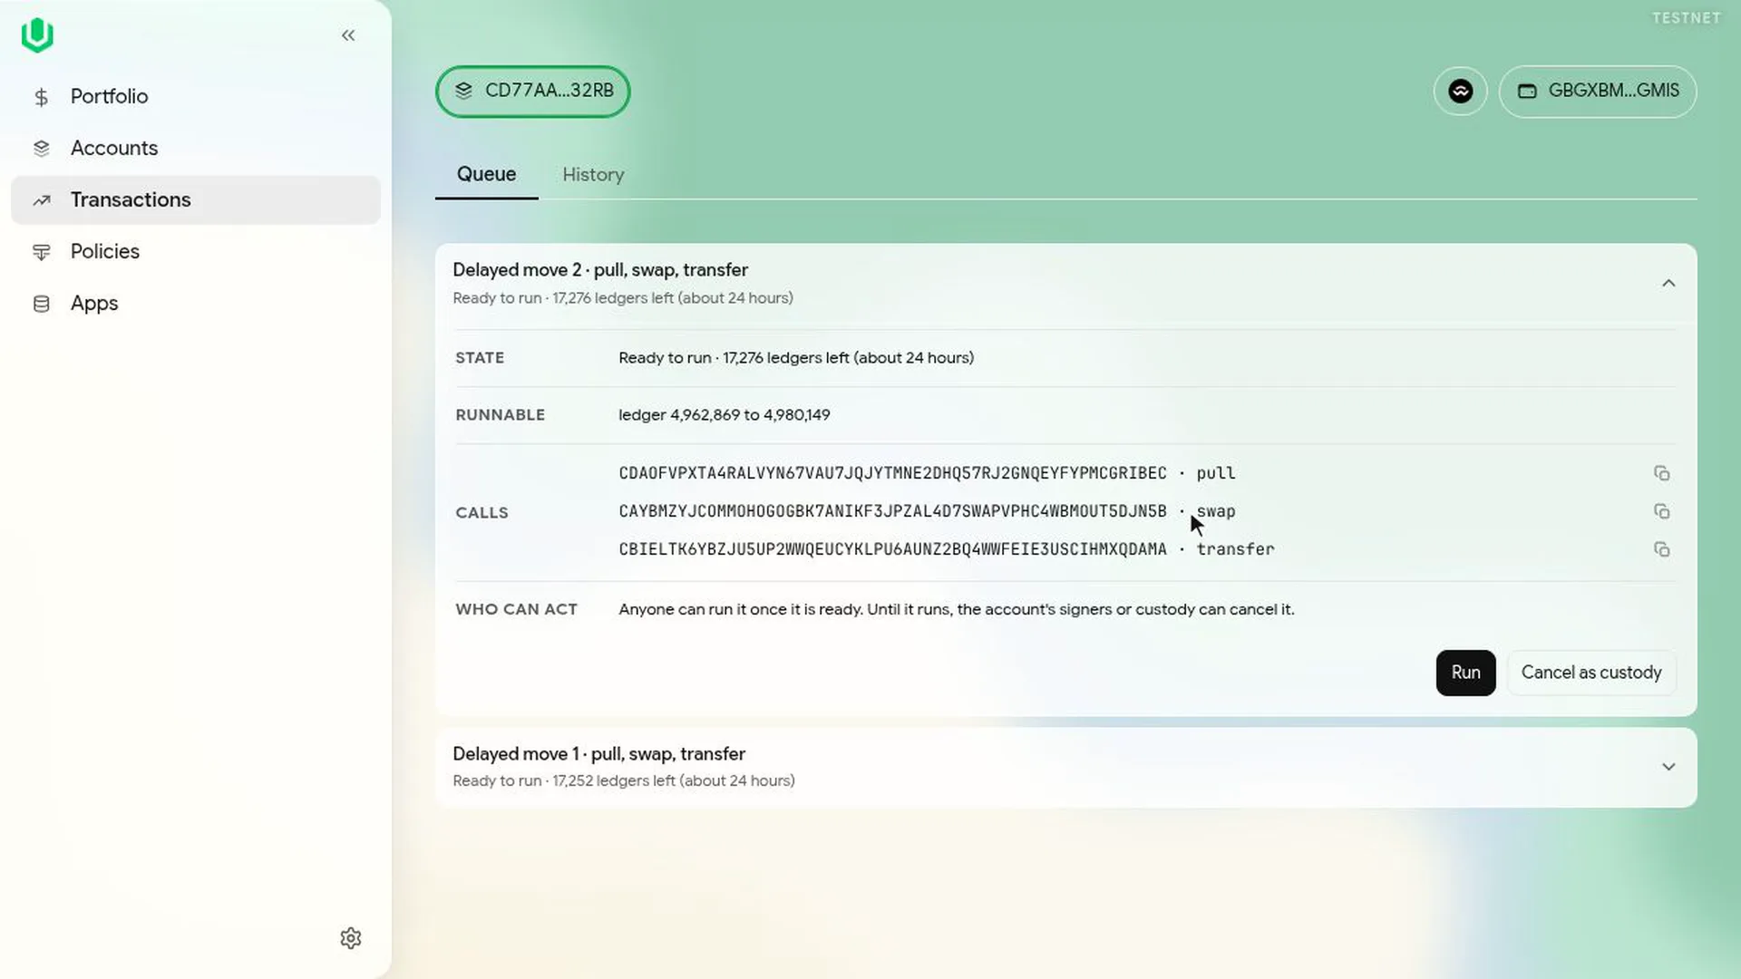Click the CBIELTK6YBZJ... transfer contract address
1741x979 pixels.
tap(893, 549)
